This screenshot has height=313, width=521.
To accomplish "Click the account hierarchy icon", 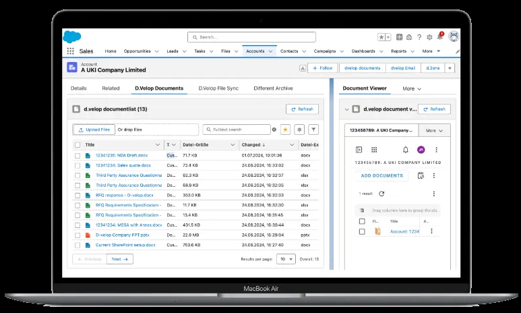I will (x=303, y=68).
